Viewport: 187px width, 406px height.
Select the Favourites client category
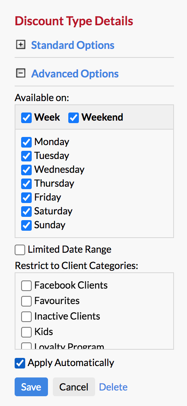(x=26, y=301)
